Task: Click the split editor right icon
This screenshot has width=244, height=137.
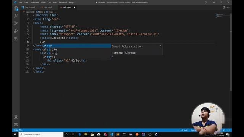Action: pyautogui.click(x=224, y=8)
